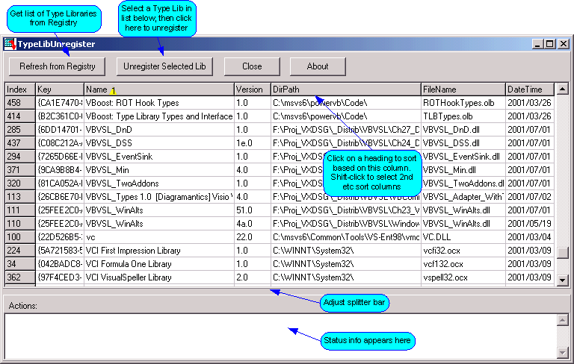Click Unregister Selected Lib button
This screenshot has width=574, height=364.
pos(164,66)
